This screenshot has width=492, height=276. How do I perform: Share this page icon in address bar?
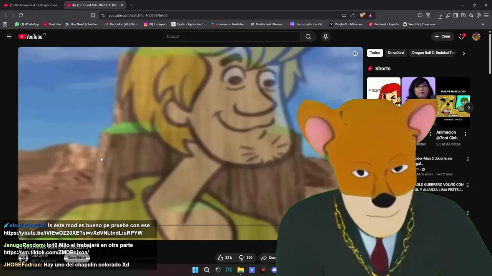coord(352,15)
